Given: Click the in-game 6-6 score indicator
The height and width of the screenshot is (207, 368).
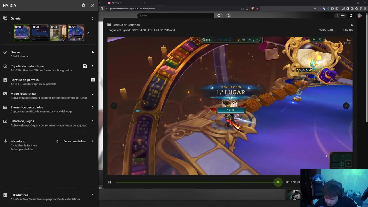Looking at the screenshot, I should click(206, 40).
